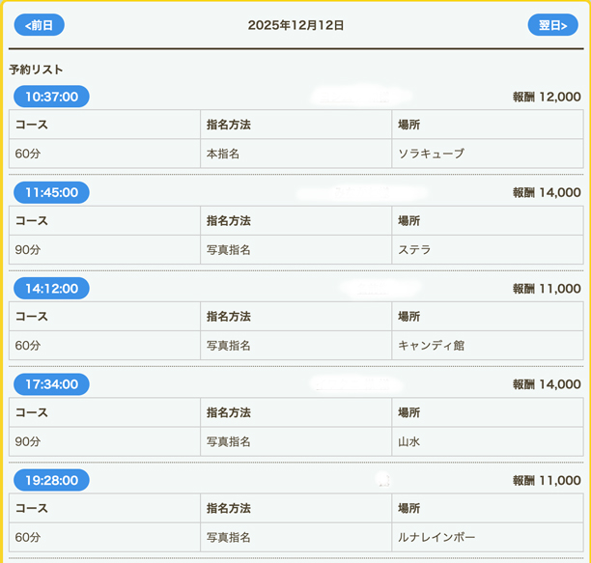591x563 pixels.
Task: Click the 報酬 12,000 amount
Action: (547, 97)
